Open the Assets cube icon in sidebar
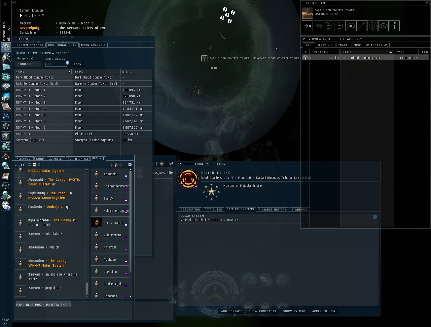431x327 pixels. [6, 136]
